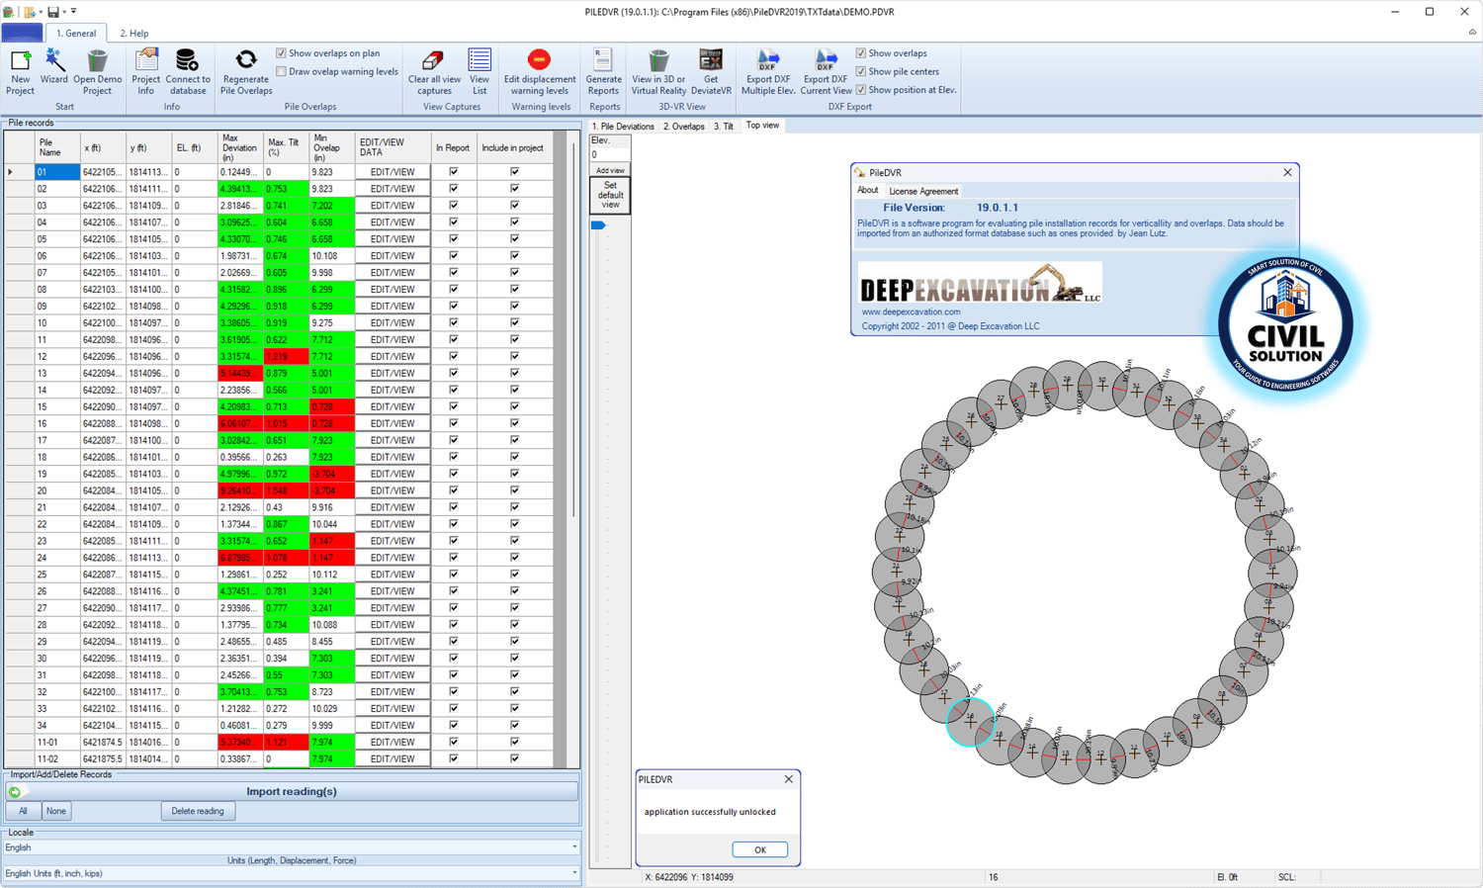
Task: Open Project Info
Action: (x=145, y=72)
